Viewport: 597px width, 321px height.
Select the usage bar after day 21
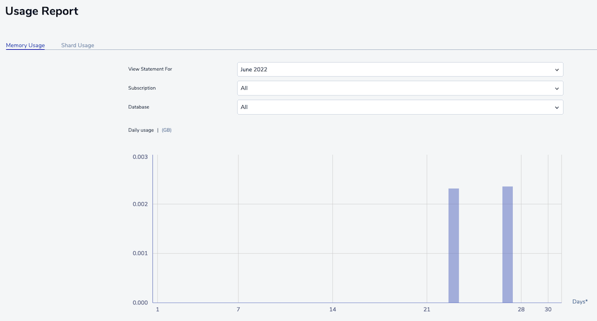(x=453, y=245)
